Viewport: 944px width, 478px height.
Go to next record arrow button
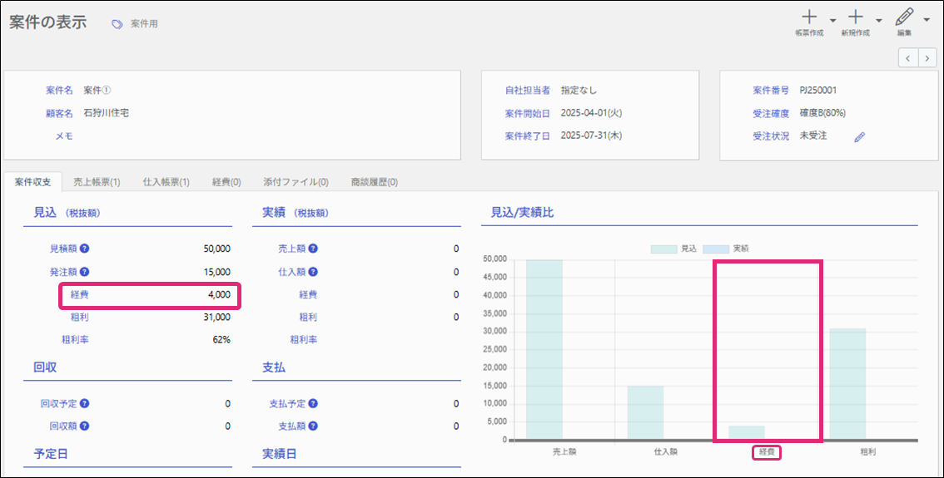click(x=927, y=57)
